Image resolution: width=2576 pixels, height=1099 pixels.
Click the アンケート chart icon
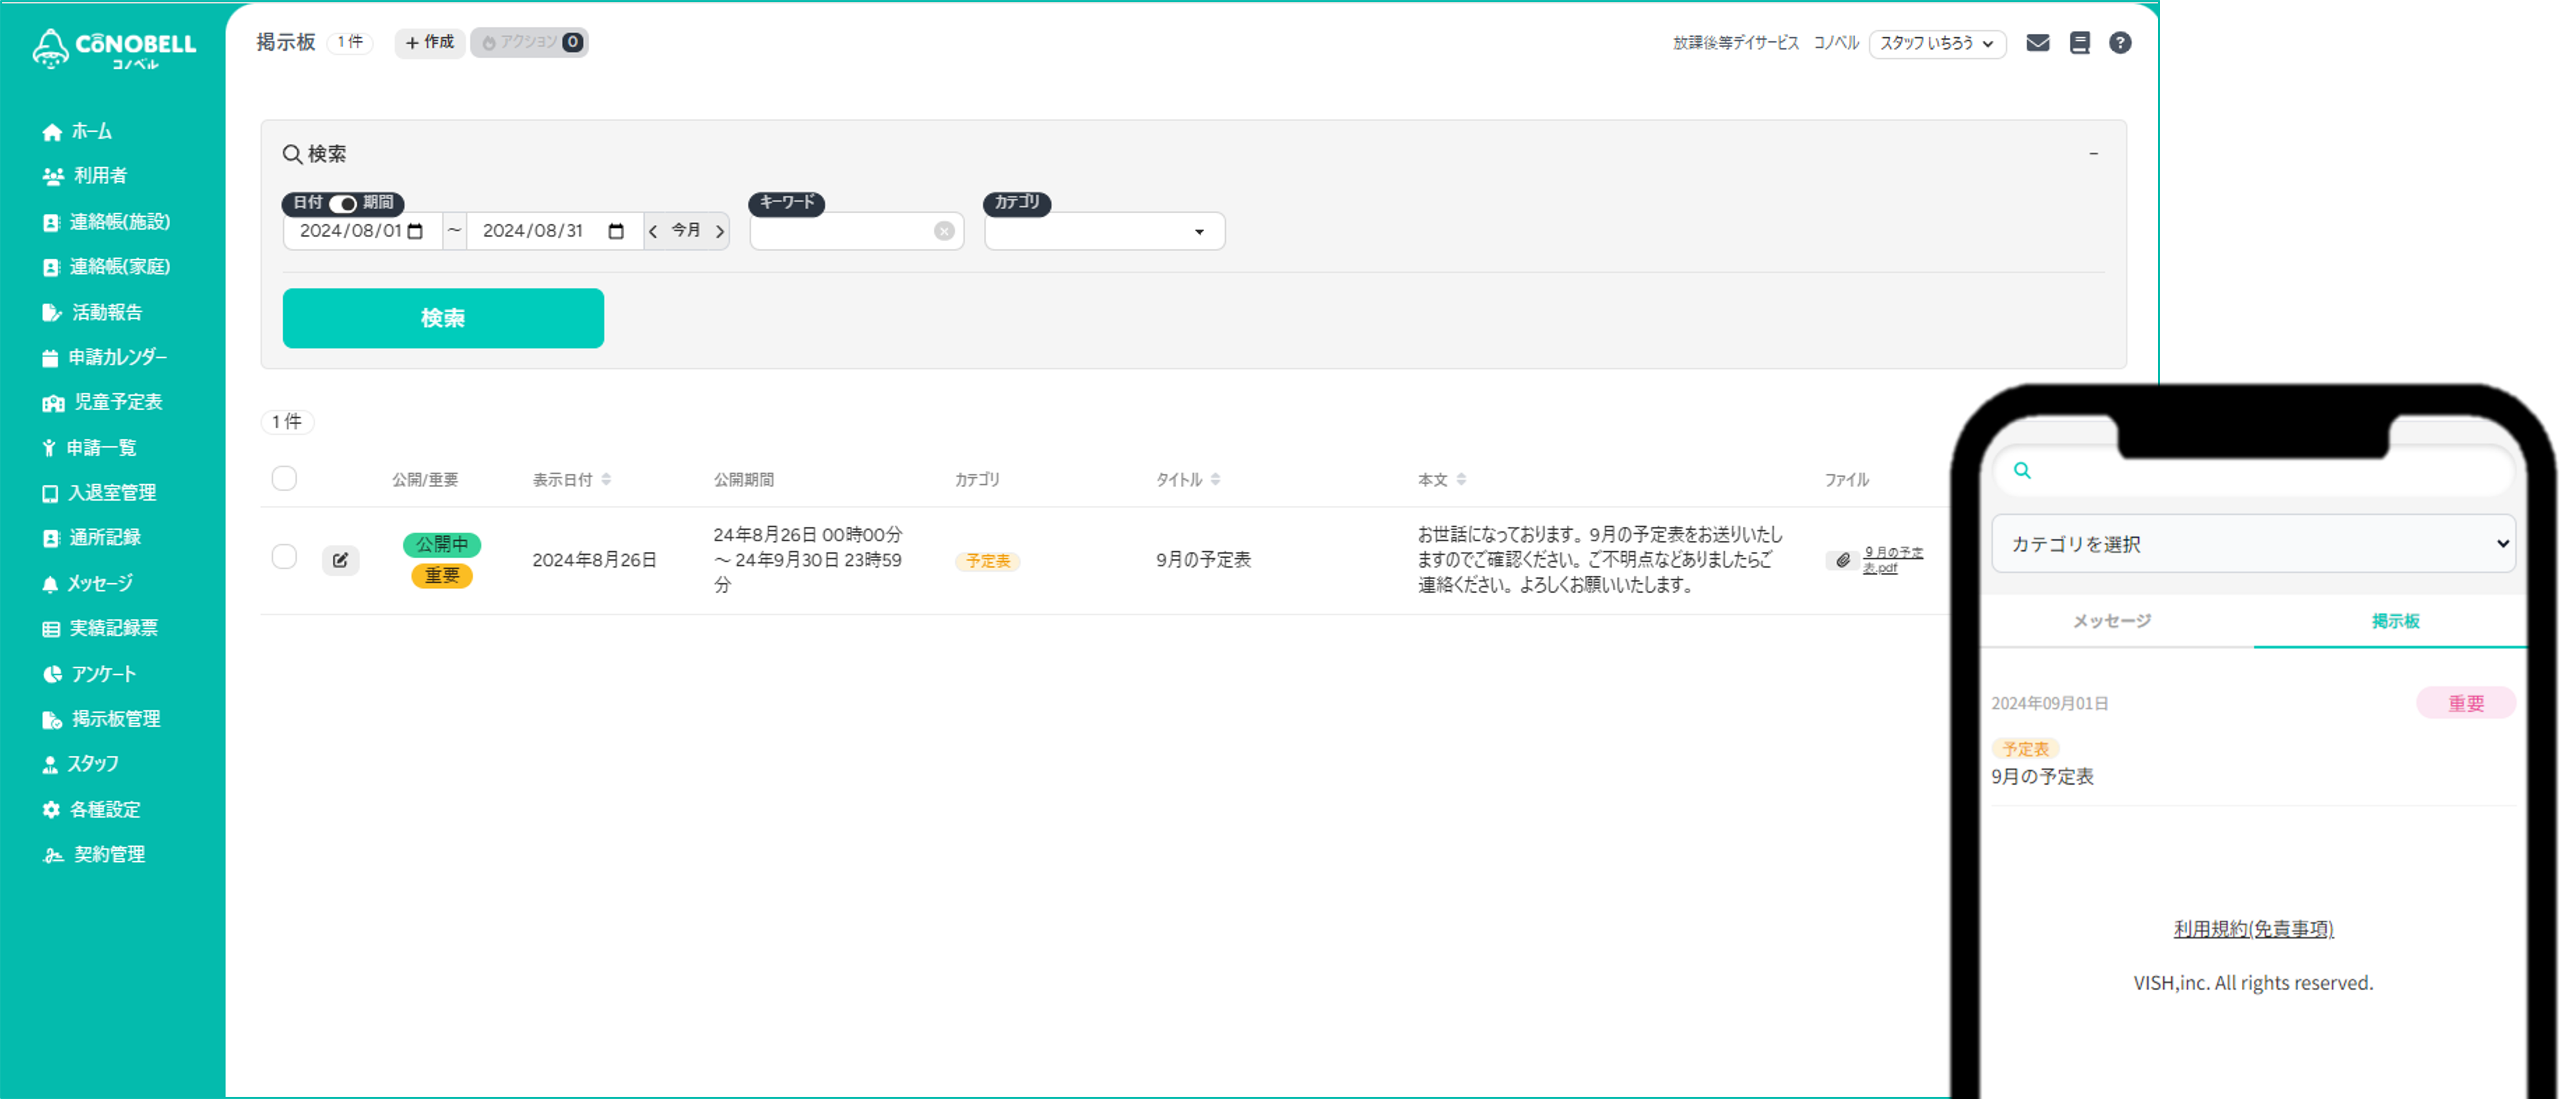[52, 674]
